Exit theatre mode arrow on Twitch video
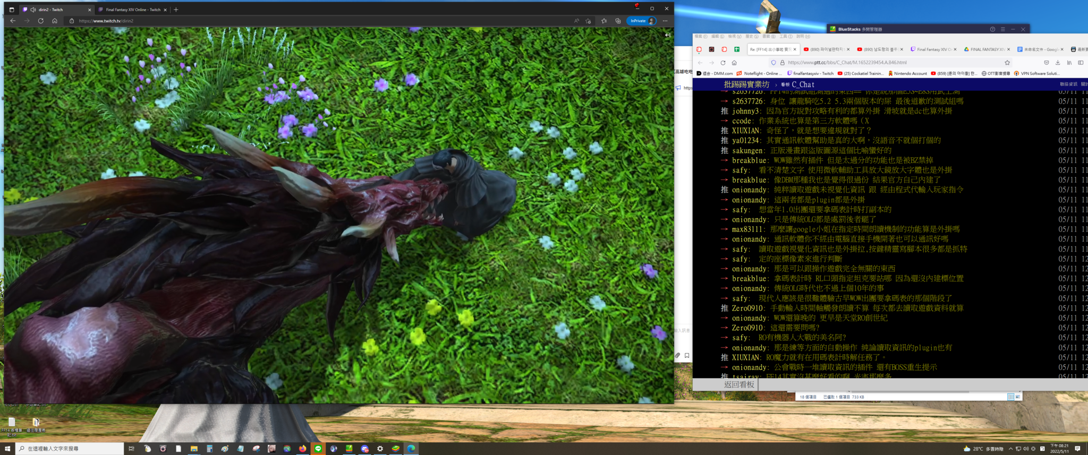This screenshot has width=1088, height=455. click(668, 35)
